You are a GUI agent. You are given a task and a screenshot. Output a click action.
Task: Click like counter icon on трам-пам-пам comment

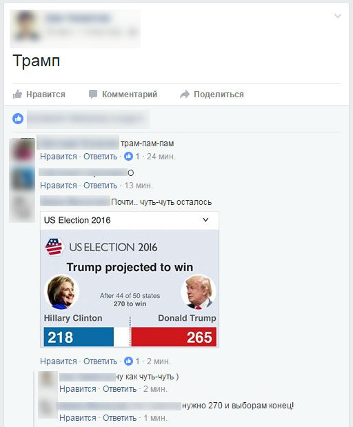tap(128, 157)
